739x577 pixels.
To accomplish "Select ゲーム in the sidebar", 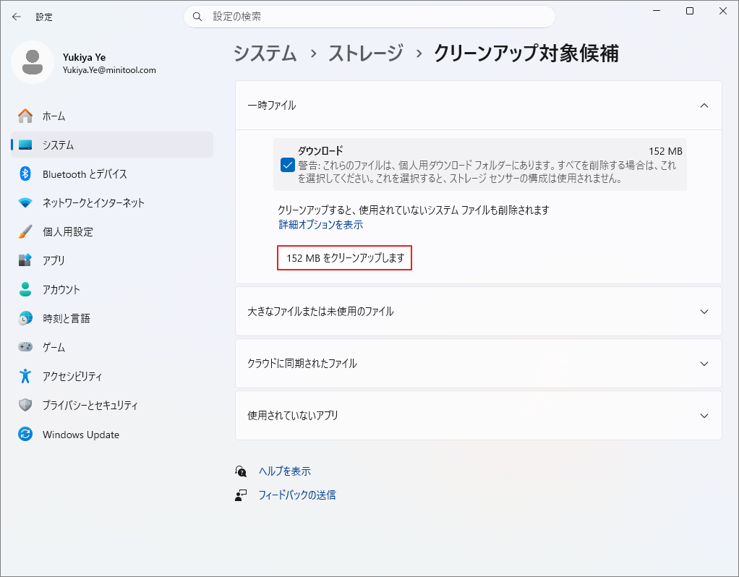I will 112,347.
